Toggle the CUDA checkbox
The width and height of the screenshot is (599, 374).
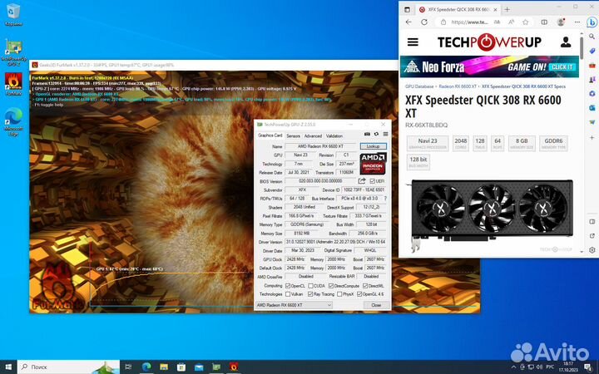[310, 286]
